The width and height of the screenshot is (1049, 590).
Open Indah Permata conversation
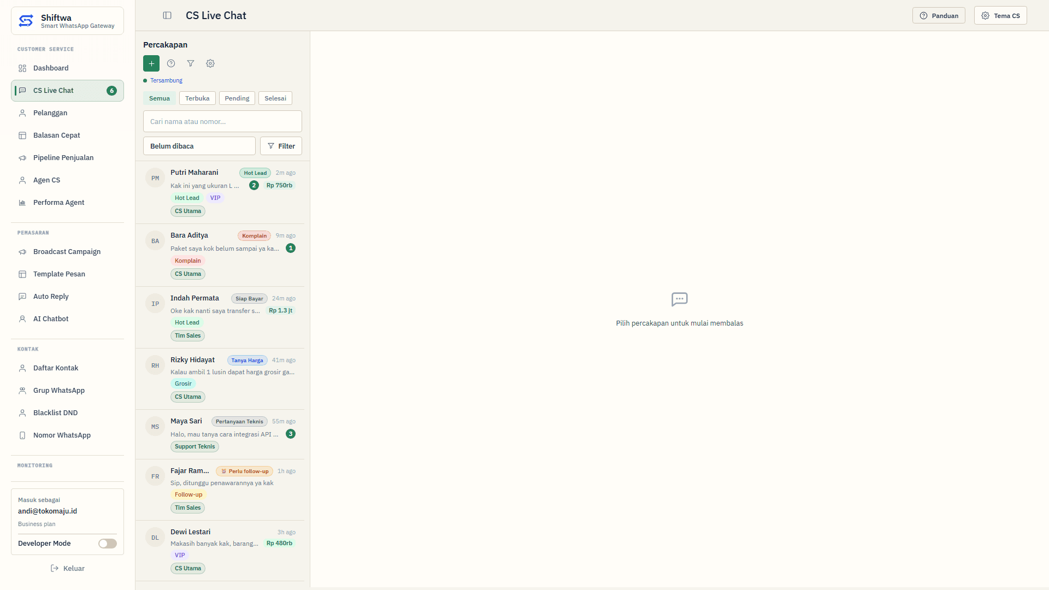click(x=220, y=317)
